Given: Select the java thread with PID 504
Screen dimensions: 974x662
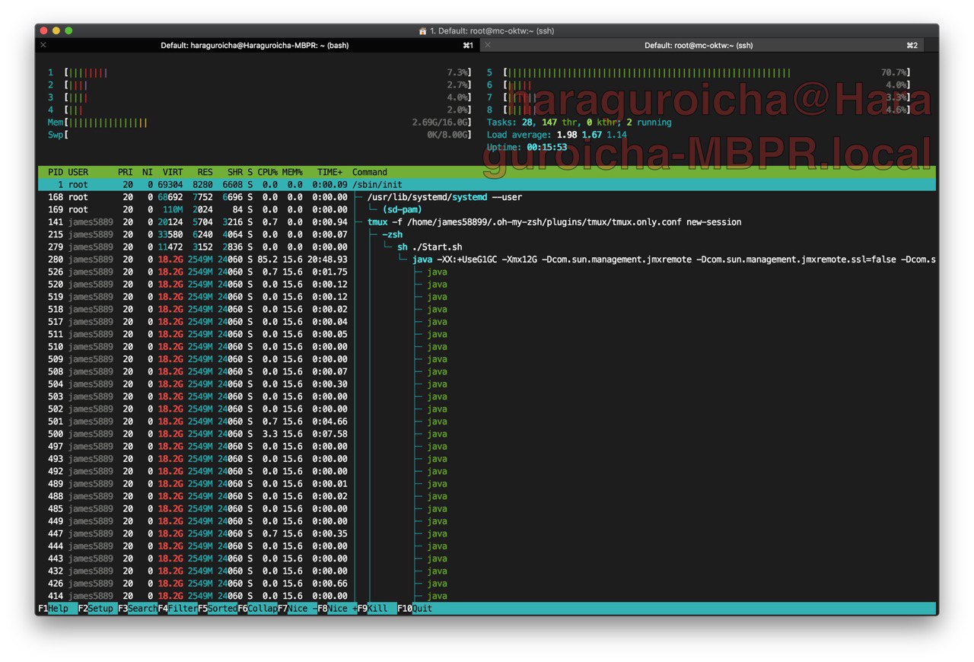Looking at the screenshot, I should click(487, 384).
